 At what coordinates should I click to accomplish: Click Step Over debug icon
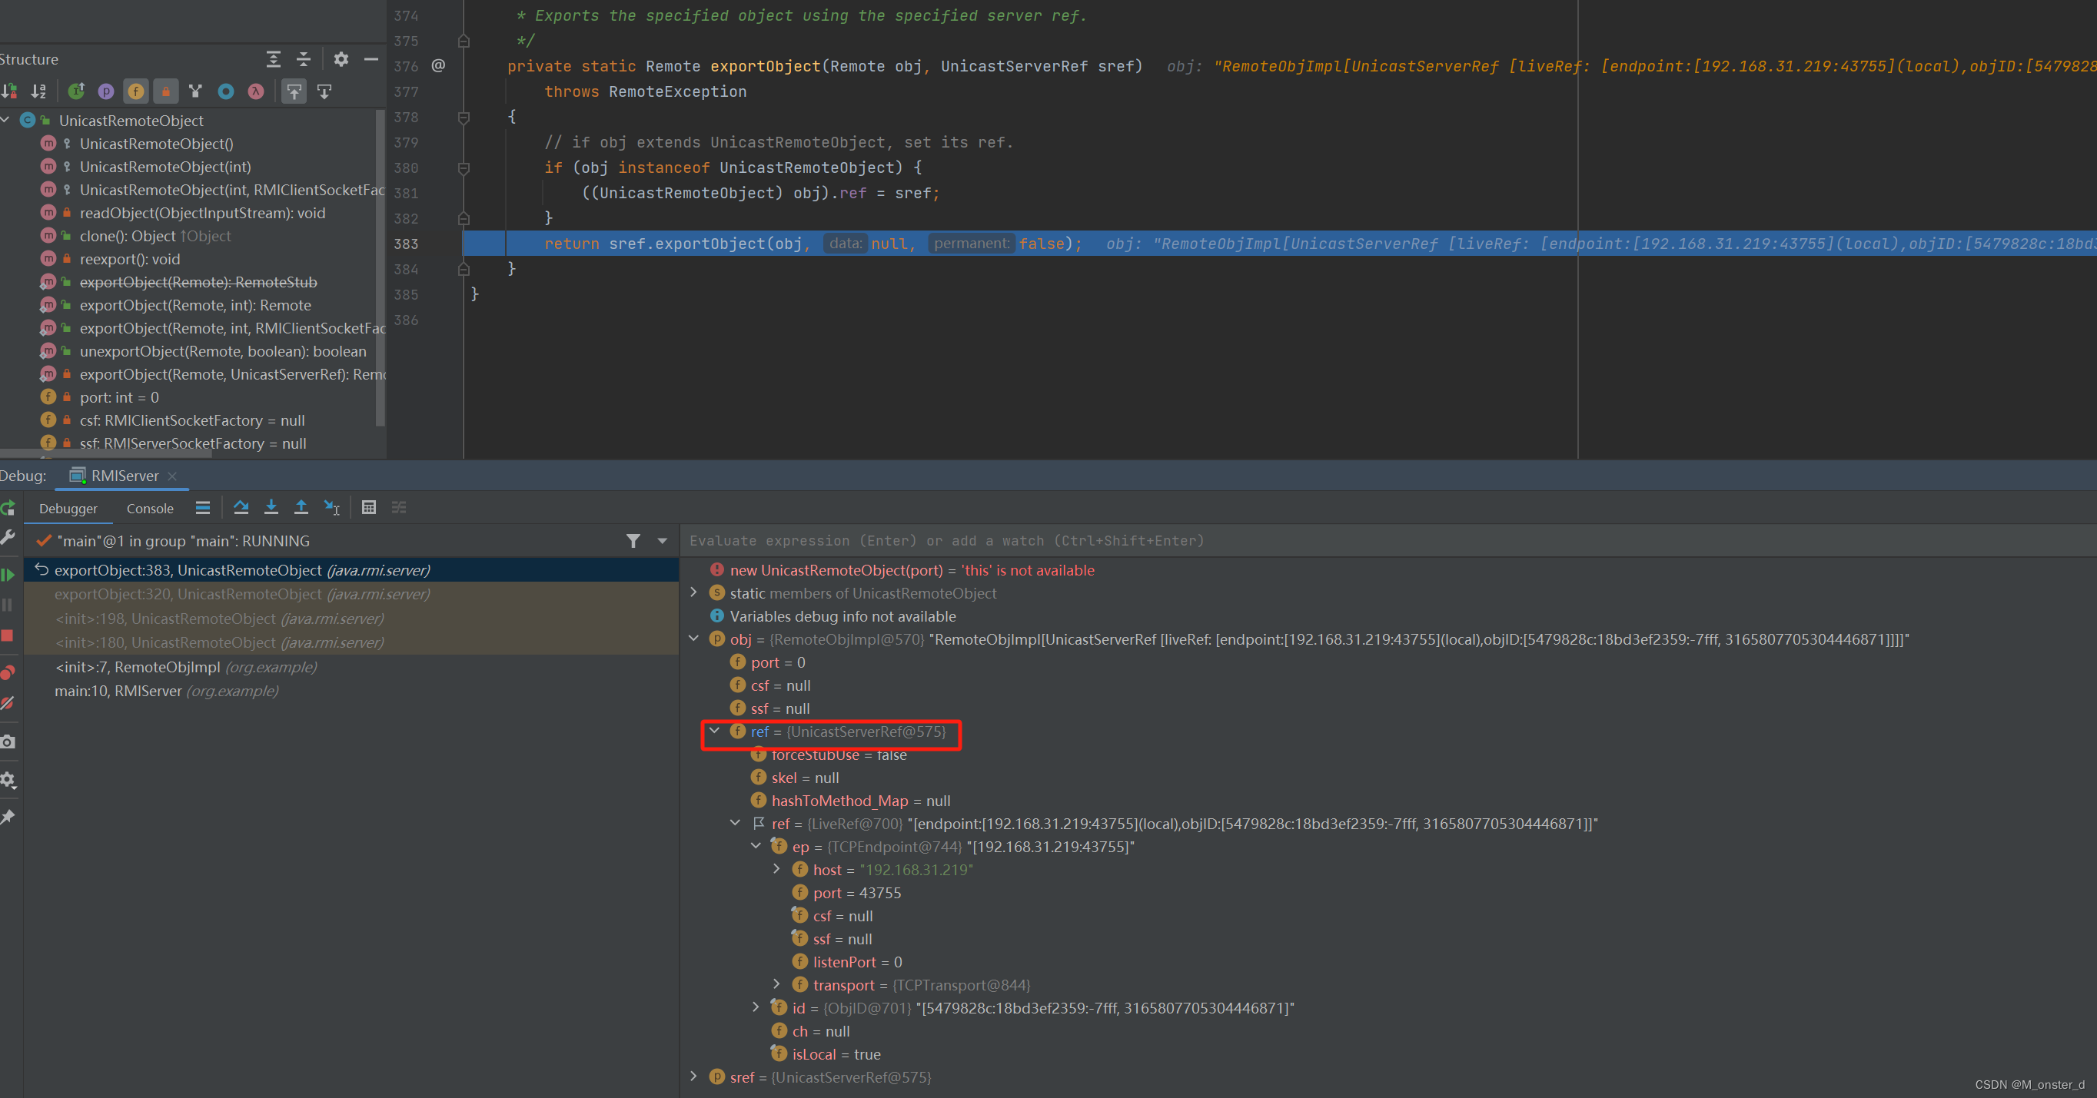241,508
